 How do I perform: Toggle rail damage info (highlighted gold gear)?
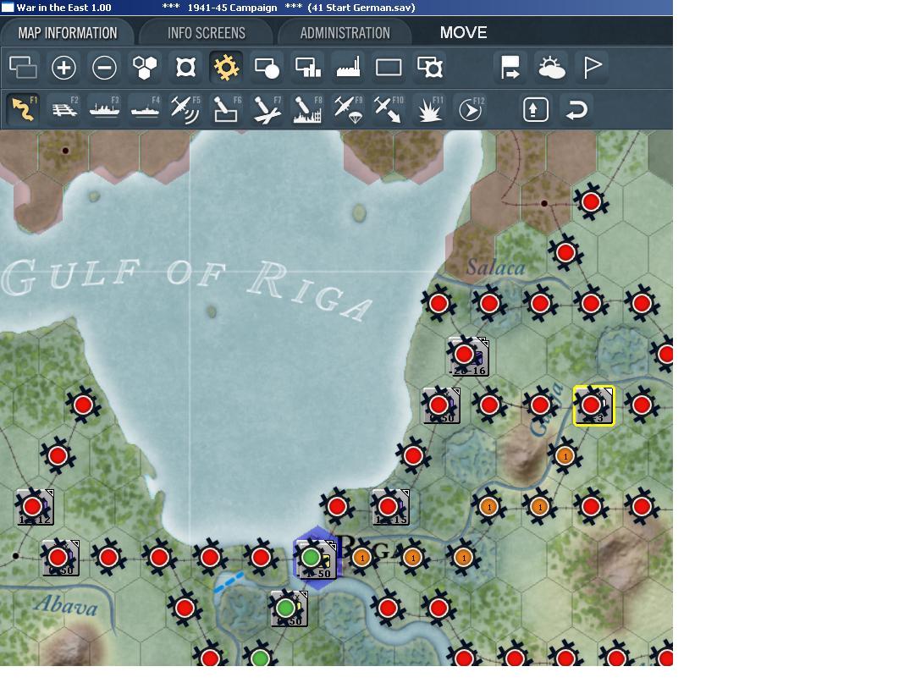click(226, 67)
